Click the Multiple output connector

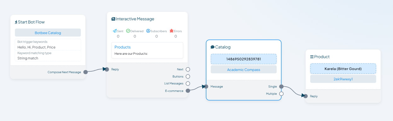tap(281, 94)
